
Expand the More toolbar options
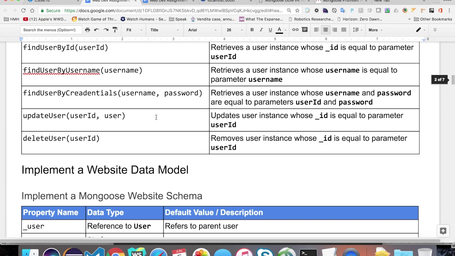coord(375,30)
